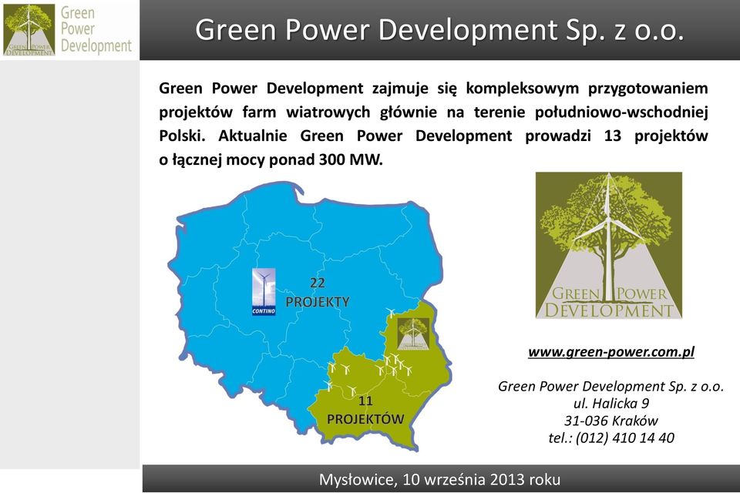Image resolution: width=740 pixels, height=493 pixels.
Task: Click the postal line "31-036 Kraków"
Action: (x=611, y=421)
